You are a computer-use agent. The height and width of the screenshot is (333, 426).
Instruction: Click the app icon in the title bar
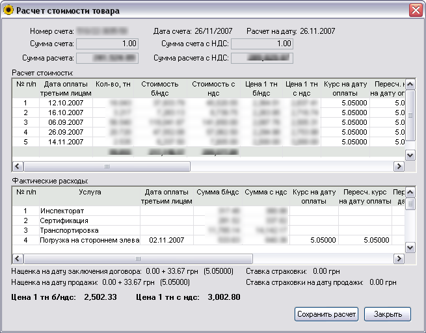8,10
